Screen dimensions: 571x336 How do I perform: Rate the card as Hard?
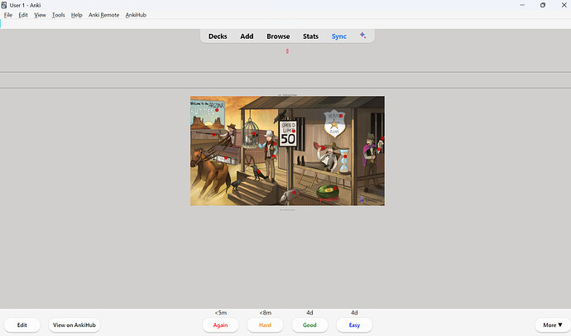click(265, 325)
